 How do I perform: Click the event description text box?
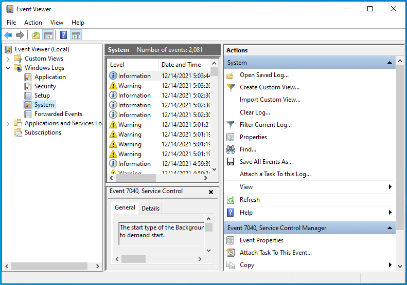click(162, 234)
